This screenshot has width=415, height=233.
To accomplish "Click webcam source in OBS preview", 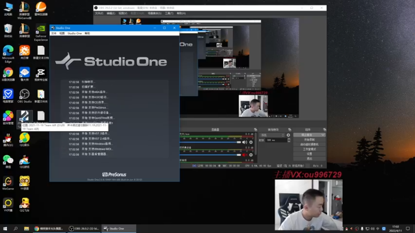I will pyautogui.click(x=253, y=106).
